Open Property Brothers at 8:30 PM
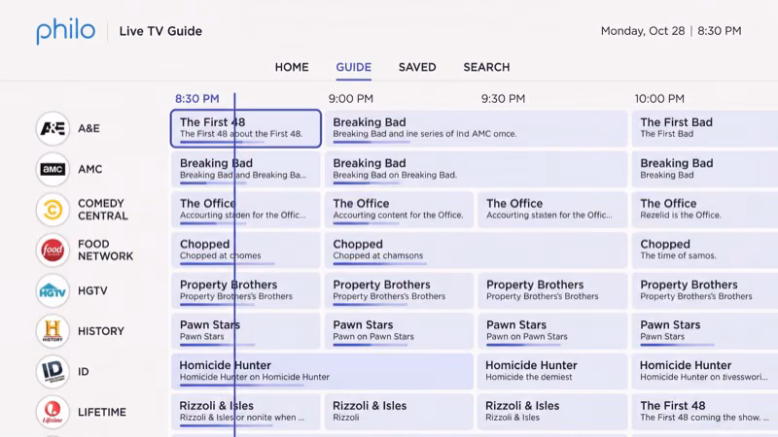 coord(246,290)
